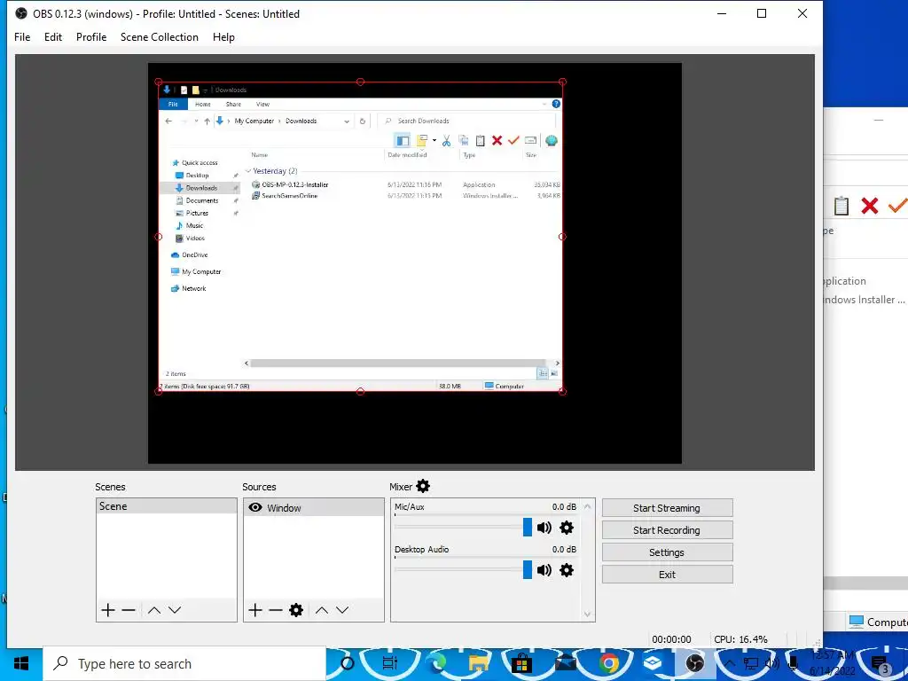908x681 pixels.
Task: Click the Desktop Audio 0.0 dB level value
Action: point(564,549)
